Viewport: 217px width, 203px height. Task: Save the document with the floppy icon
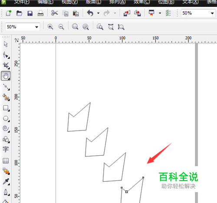click(x=30, y=13)
